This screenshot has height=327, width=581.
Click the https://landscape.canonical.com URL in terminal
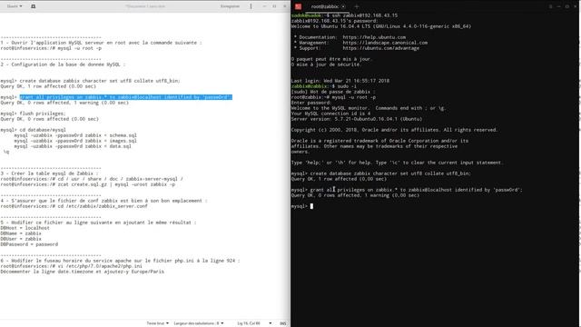click(385, 43)
